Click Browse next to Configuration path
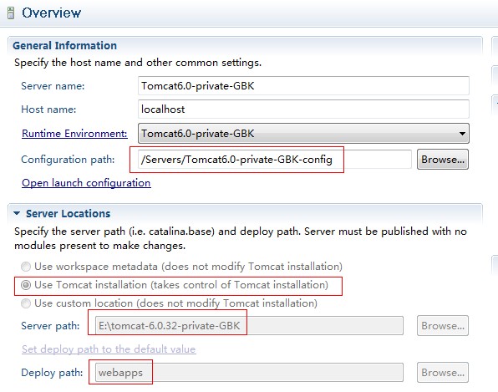The height and width of the screenshot is (392, 498). pos(443,160)
